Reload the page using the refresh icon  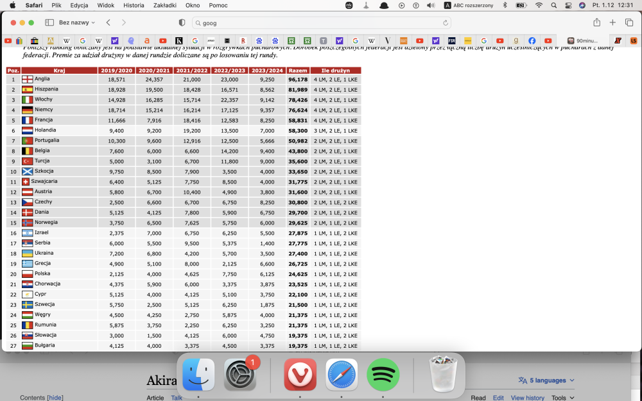(x=446, y=22)
